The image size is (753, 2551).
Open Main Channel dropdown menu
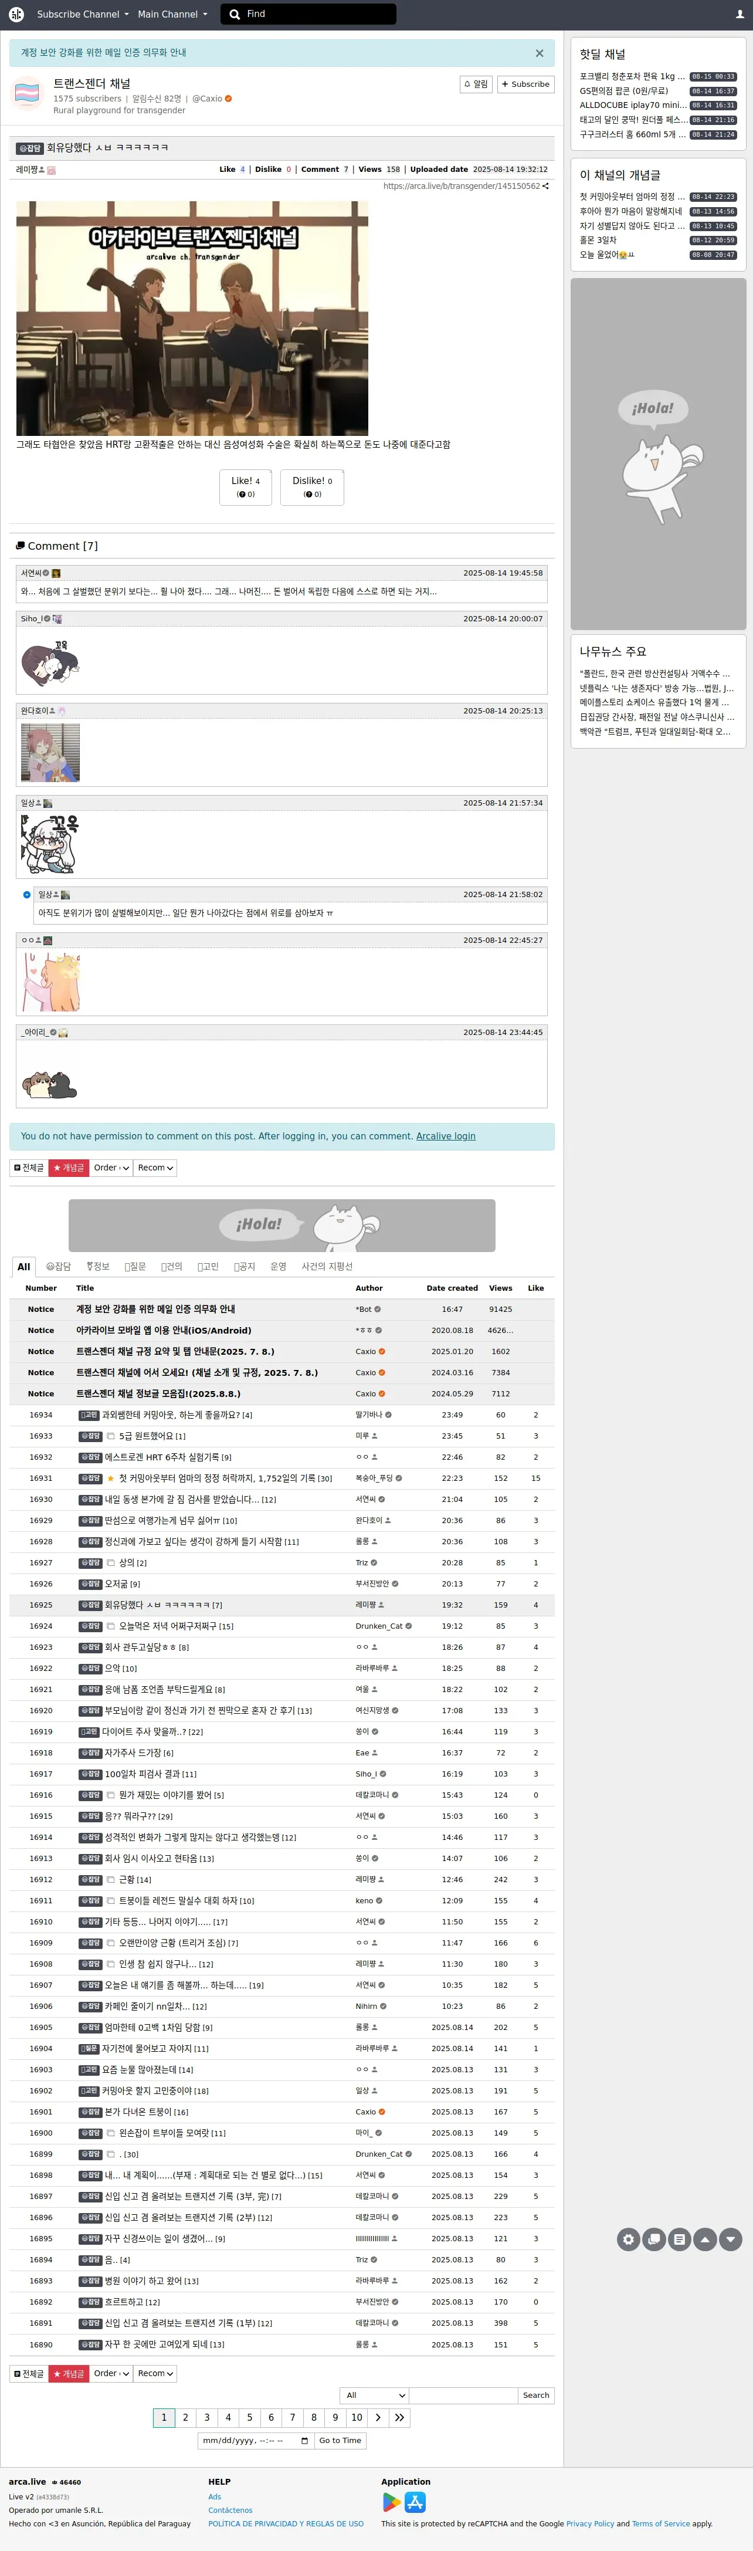(172, 14)
